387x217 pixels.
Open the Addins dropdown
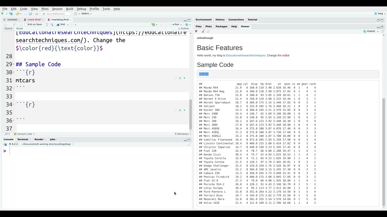pos(86,14)
